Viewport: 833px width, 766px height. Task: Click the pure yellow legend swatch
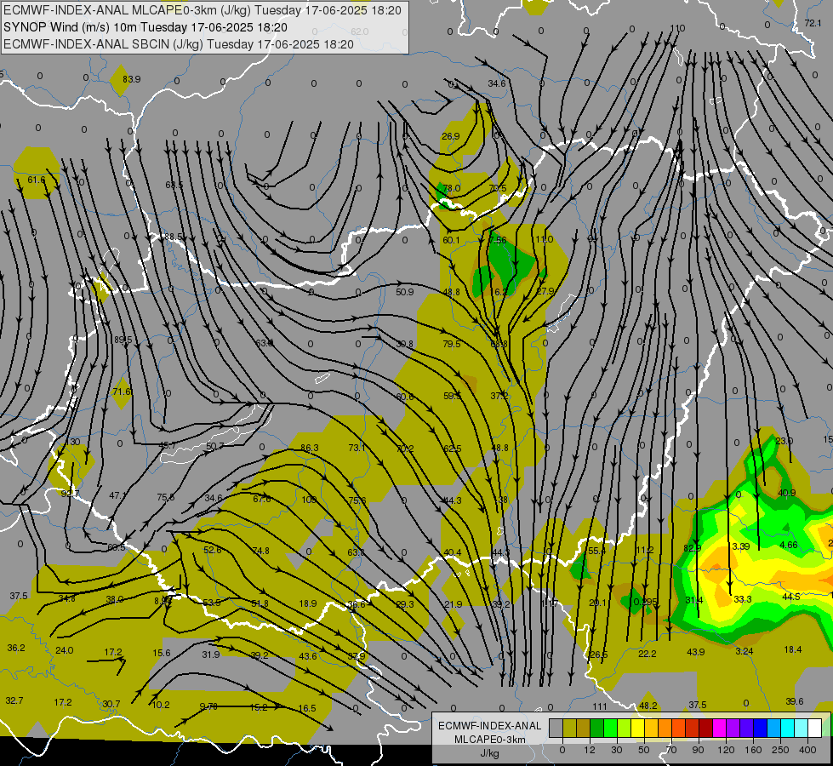click(637, 728)
